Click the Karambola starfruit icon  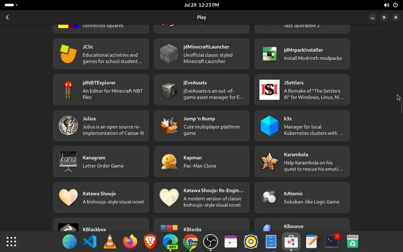(270, 162)
